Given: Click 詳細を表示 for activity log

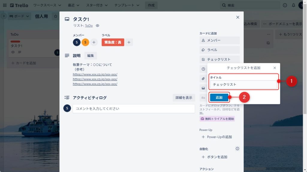Looking at the screenshot, I should point(184,98).
